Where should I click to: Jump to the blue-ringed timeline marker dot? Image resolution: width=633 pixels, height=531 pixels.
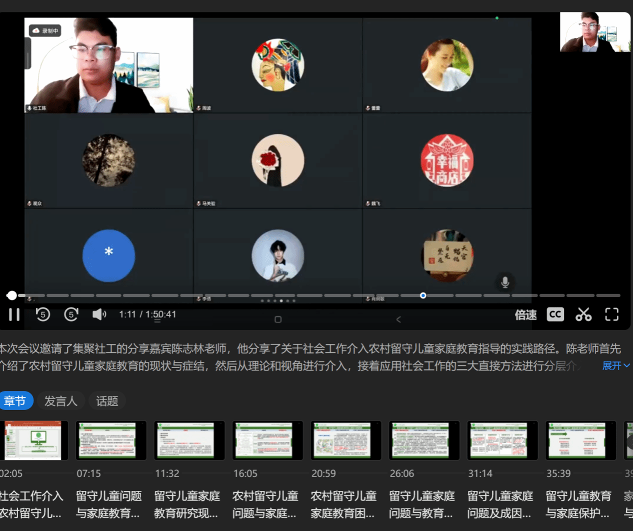[x=423, y=295]
